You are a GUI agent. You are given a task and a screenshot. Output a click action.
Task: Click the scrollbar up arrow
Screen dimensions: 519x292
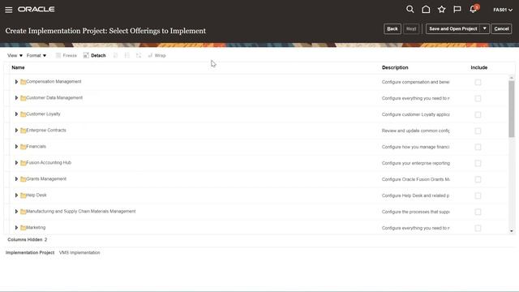click(x=512, y=78)
